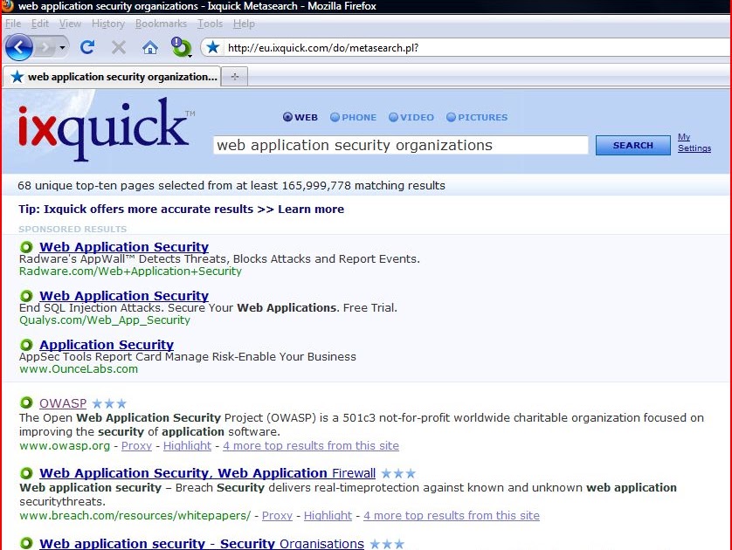This screenshot has width=732, height=550.
Task: Click star rating beside Web Application Firewall
Action: coord(398,473)
